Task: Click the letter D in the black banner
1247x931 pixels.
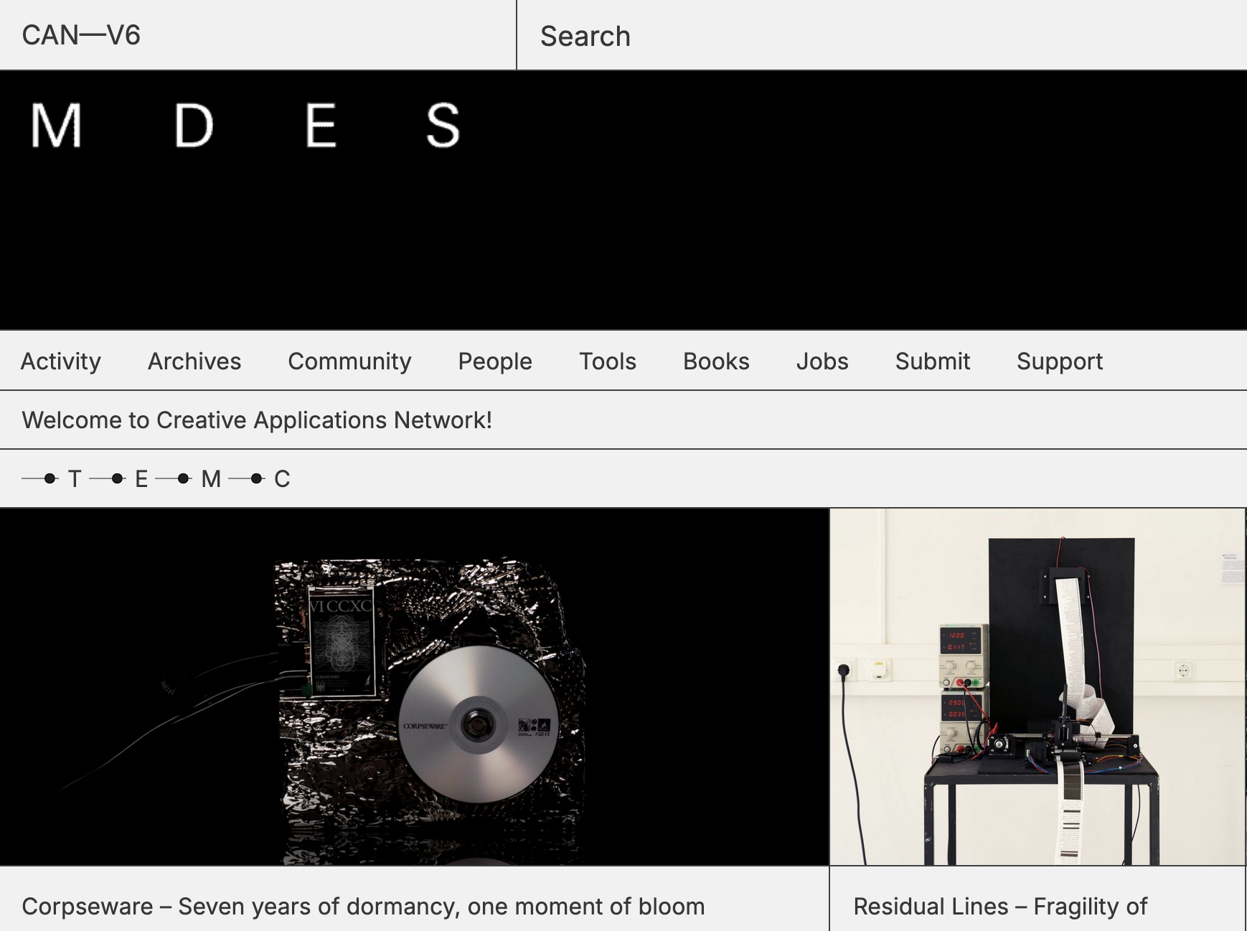Action: (x=194, y=126)
